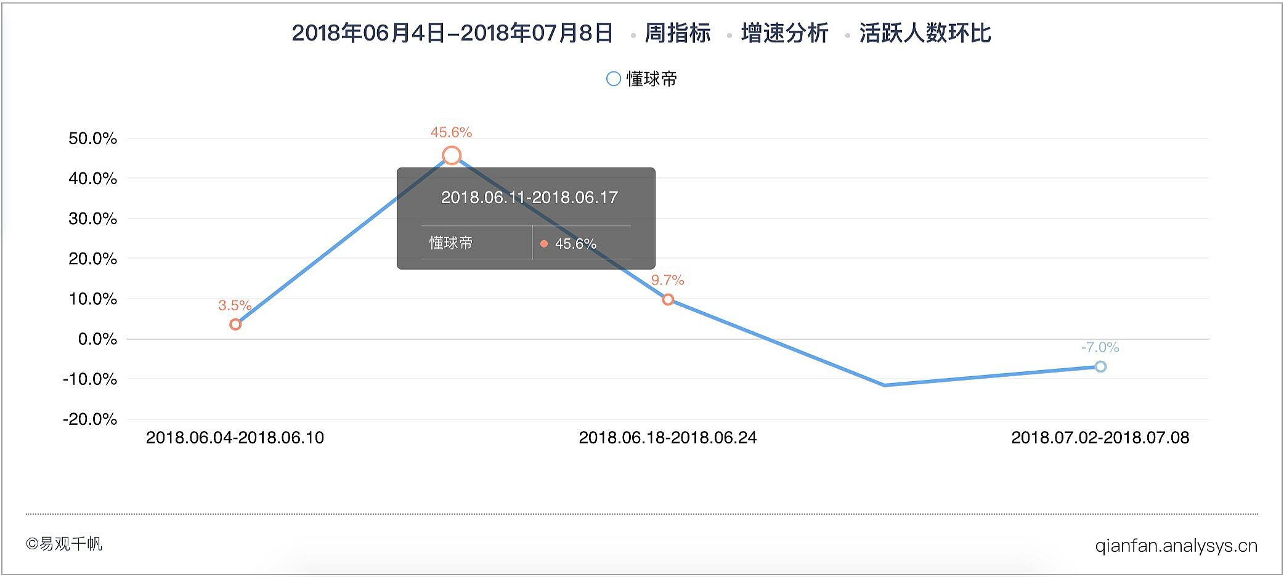The image size is (1284, 577).
Task: Click x-axis label 2018.06.04-2018.06.10
Action: 235,438
